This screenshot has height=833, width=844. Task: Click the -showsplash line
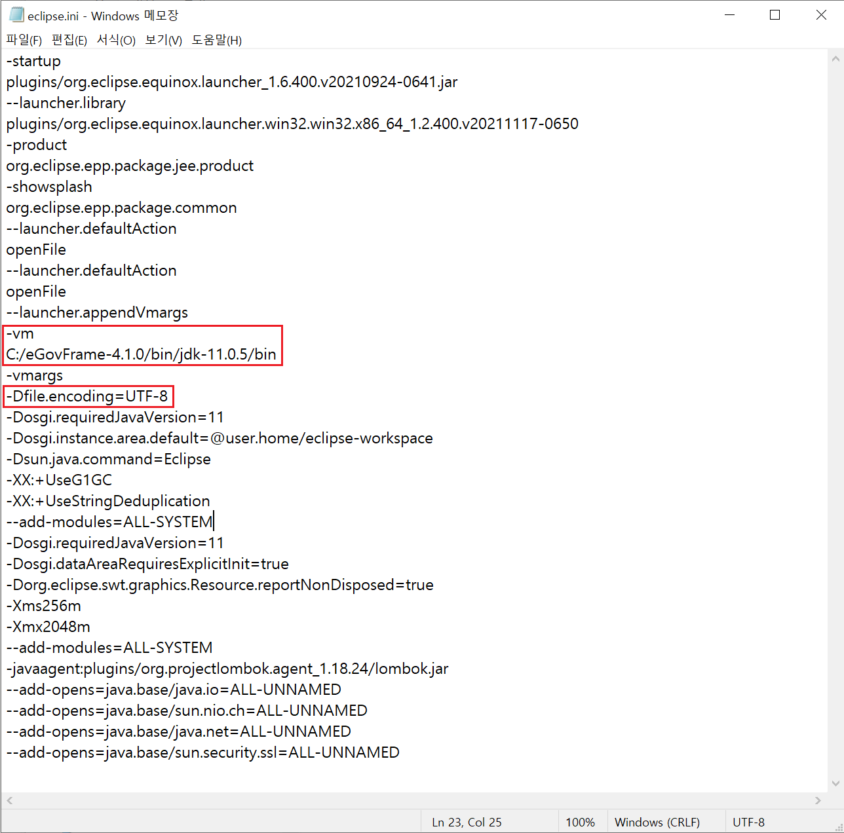pyautogui.click(x=49, y=187)
